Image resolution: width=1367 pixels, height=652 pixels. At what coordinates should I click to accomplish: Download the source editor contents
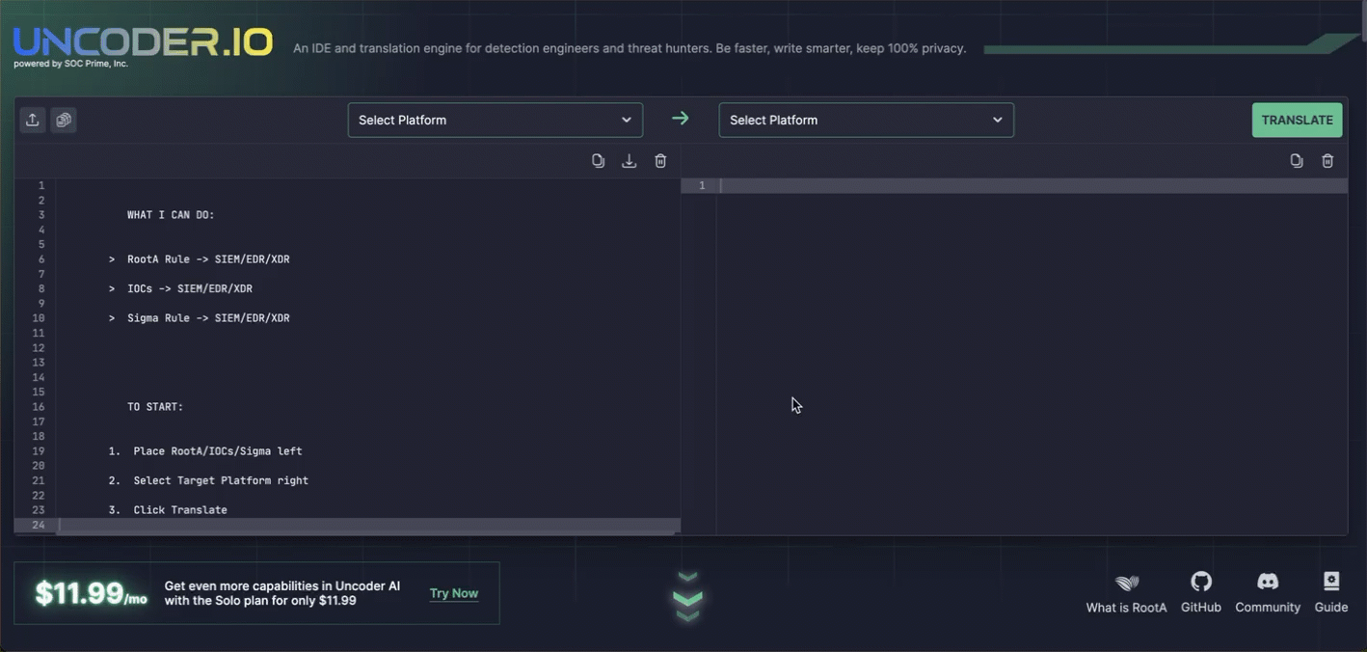(629, 161)
